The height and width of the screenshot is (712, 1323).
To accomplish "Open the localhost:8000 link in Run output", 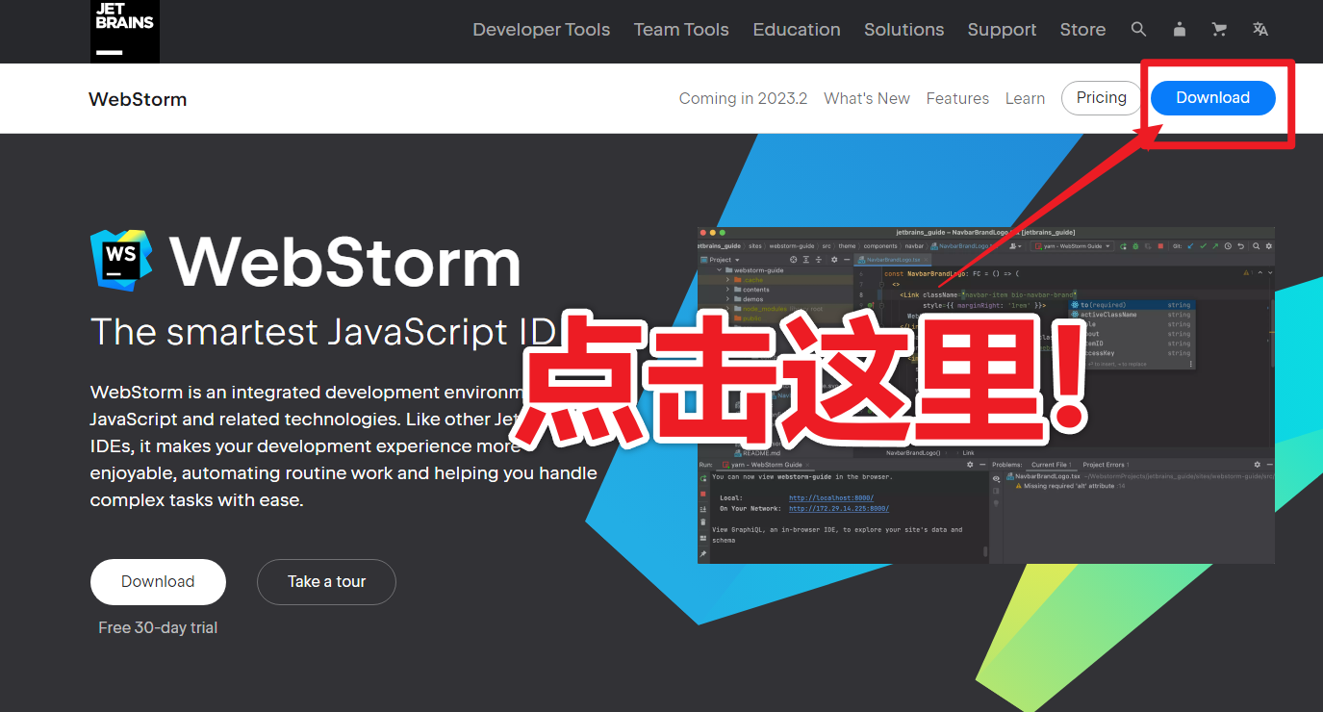I will click(x=830, y=497).
